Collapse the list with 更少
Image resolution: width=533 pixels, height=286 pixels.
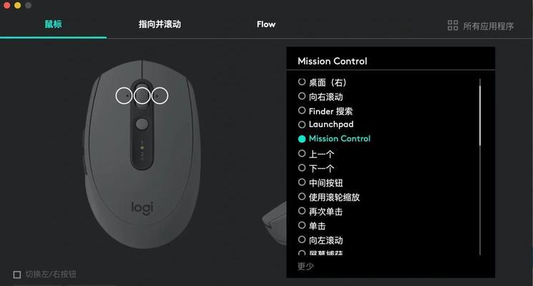pos(305,266)
